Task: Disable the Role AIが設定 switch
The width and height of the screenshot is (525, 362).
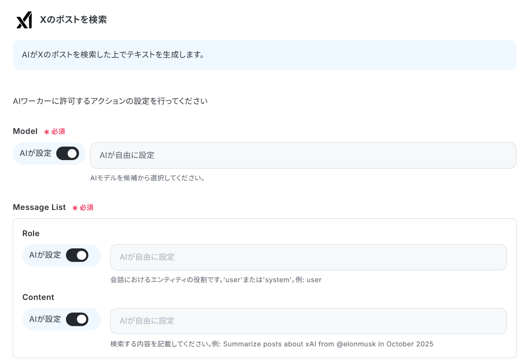Action: tap(77, 255)
